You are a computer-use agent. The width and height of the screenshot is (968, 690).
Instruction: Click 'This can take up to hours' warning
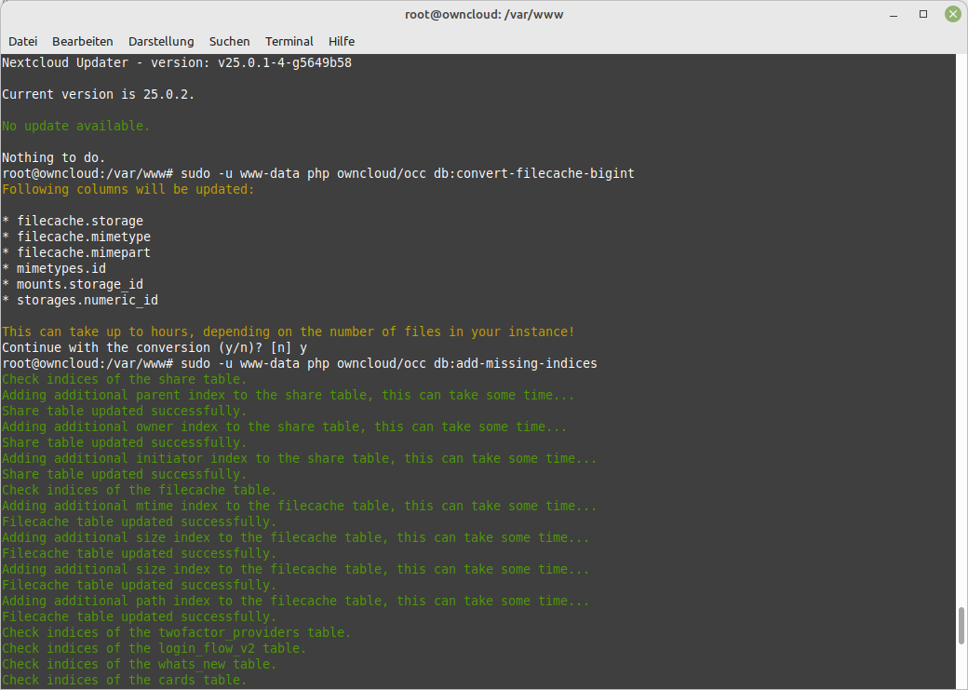[x=289, y=331]
